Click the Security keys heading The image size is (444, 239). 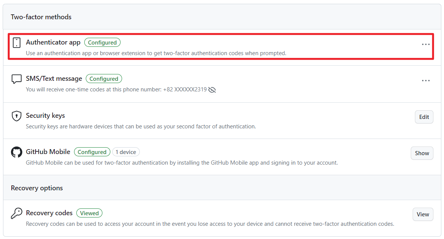(45, 116)
